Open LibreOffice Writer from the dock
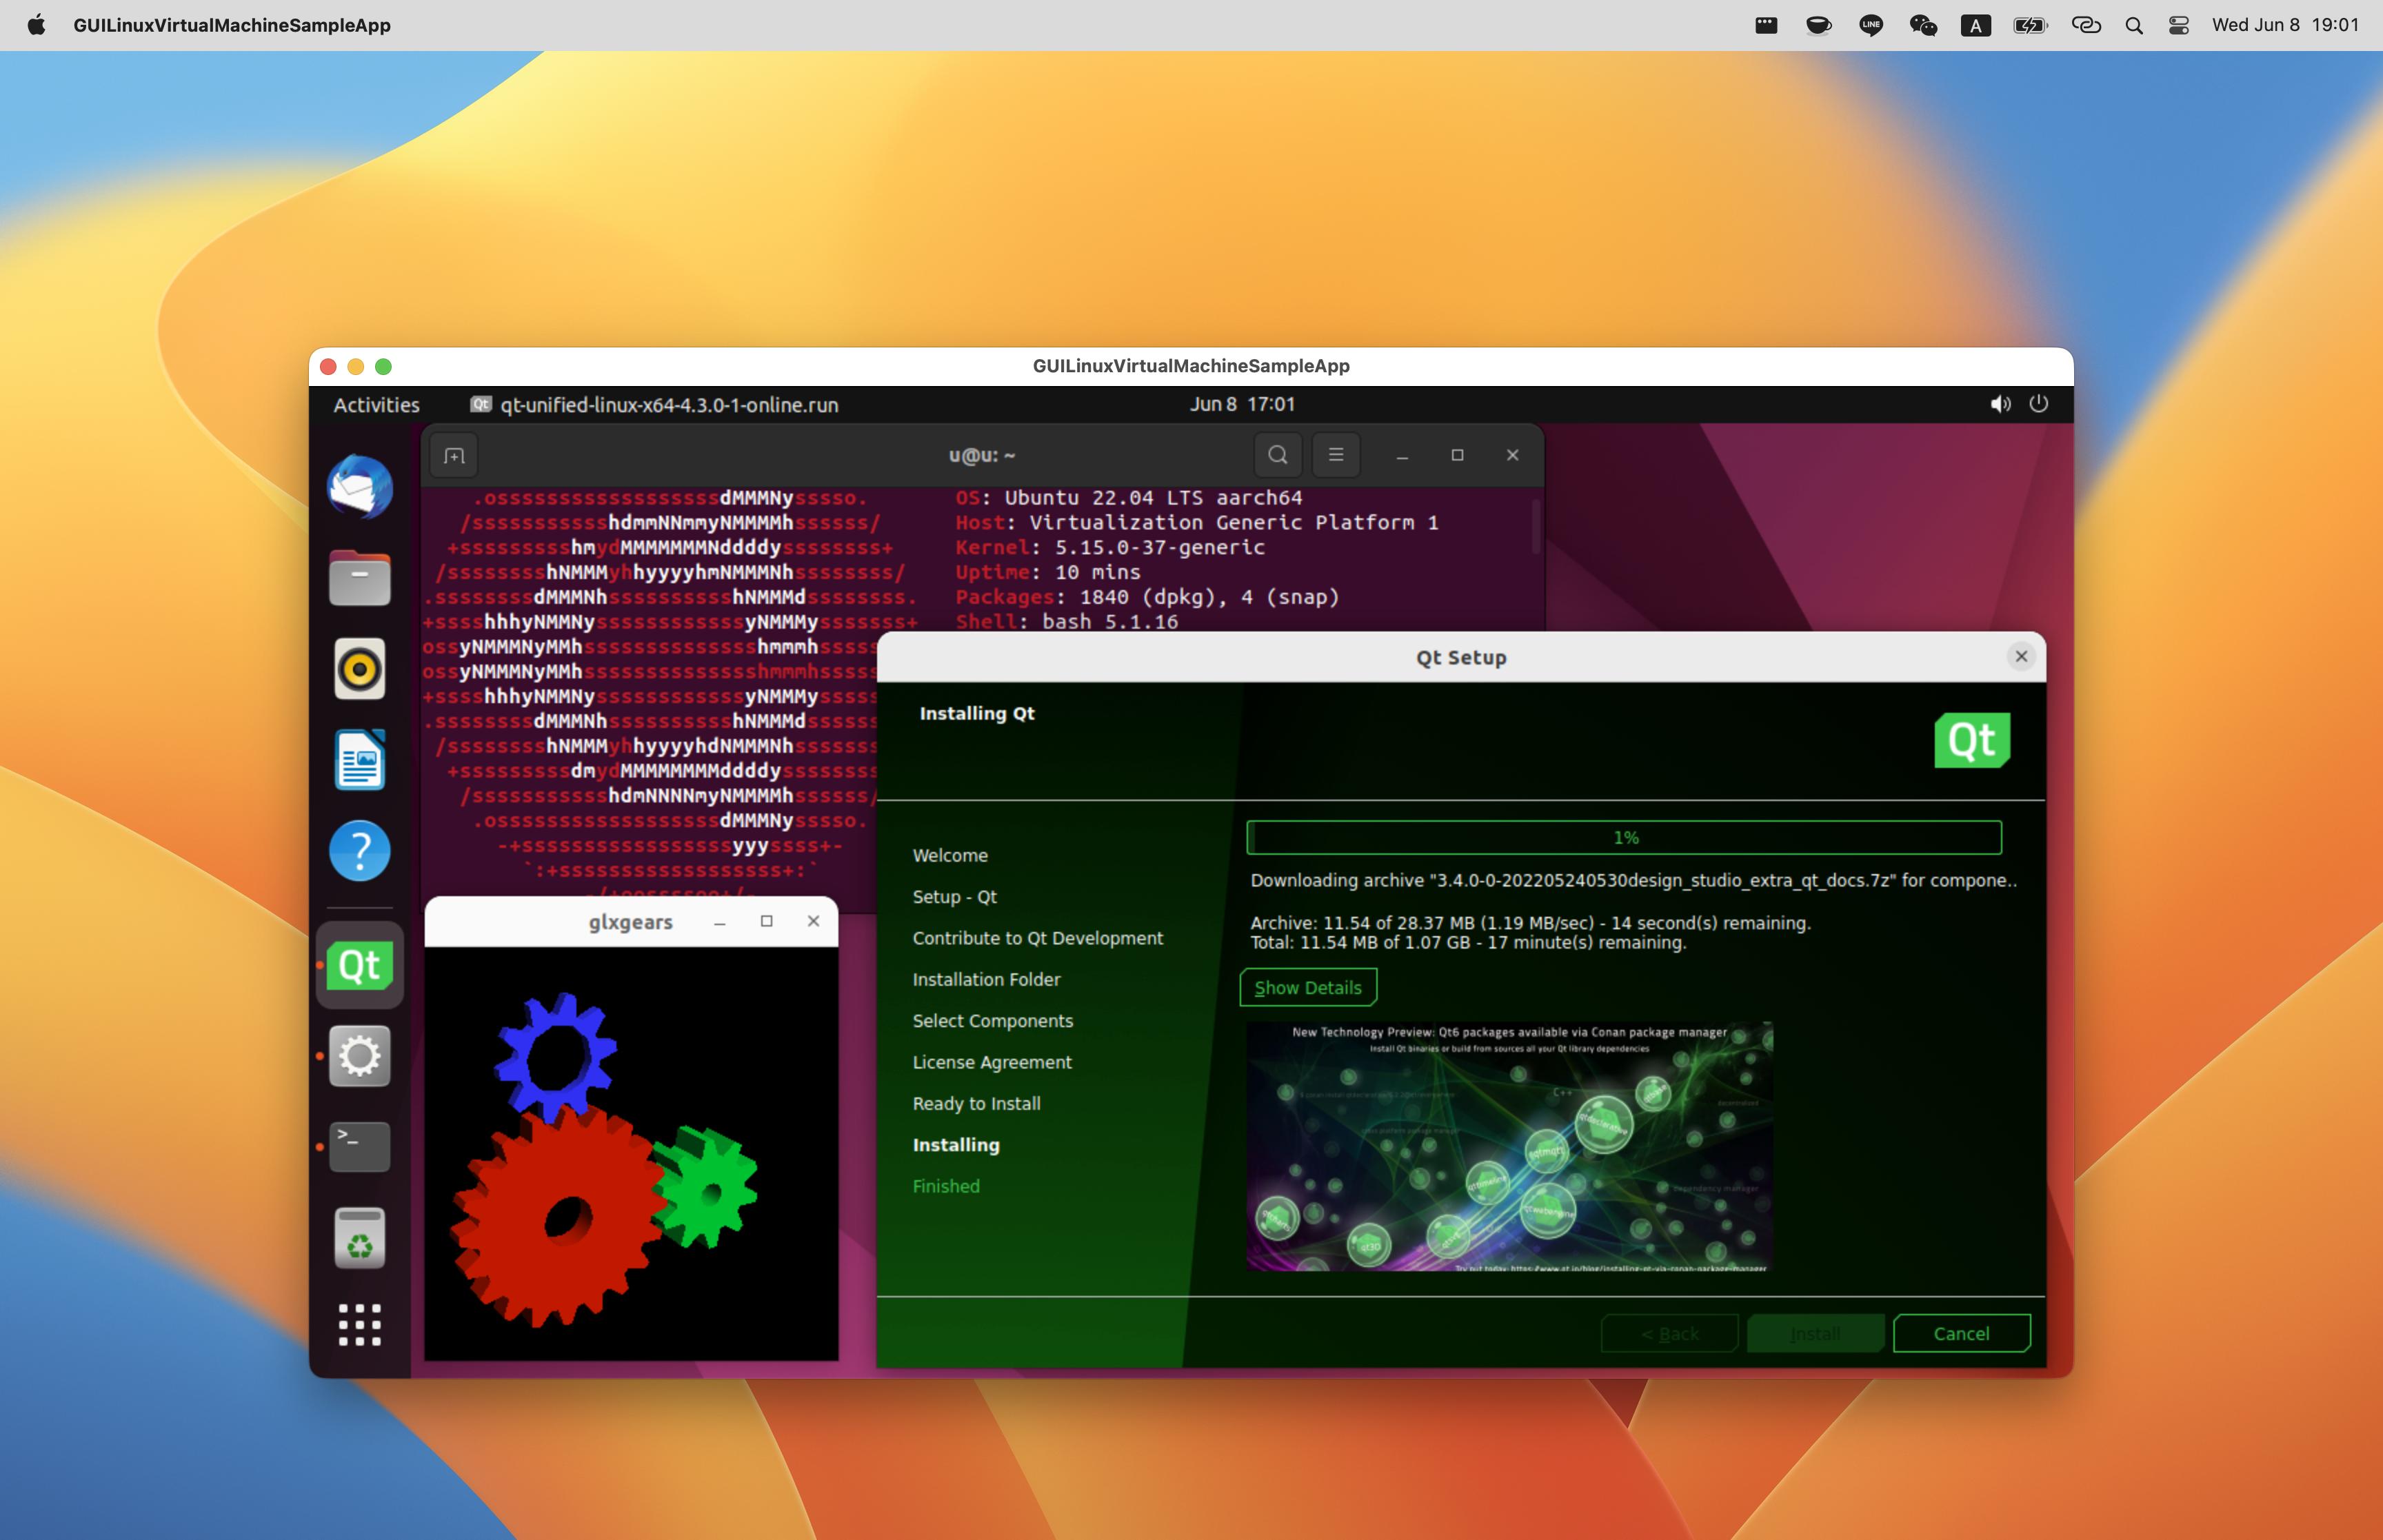This screenshot has height=1540, width=2383. (x=360, y=760)
